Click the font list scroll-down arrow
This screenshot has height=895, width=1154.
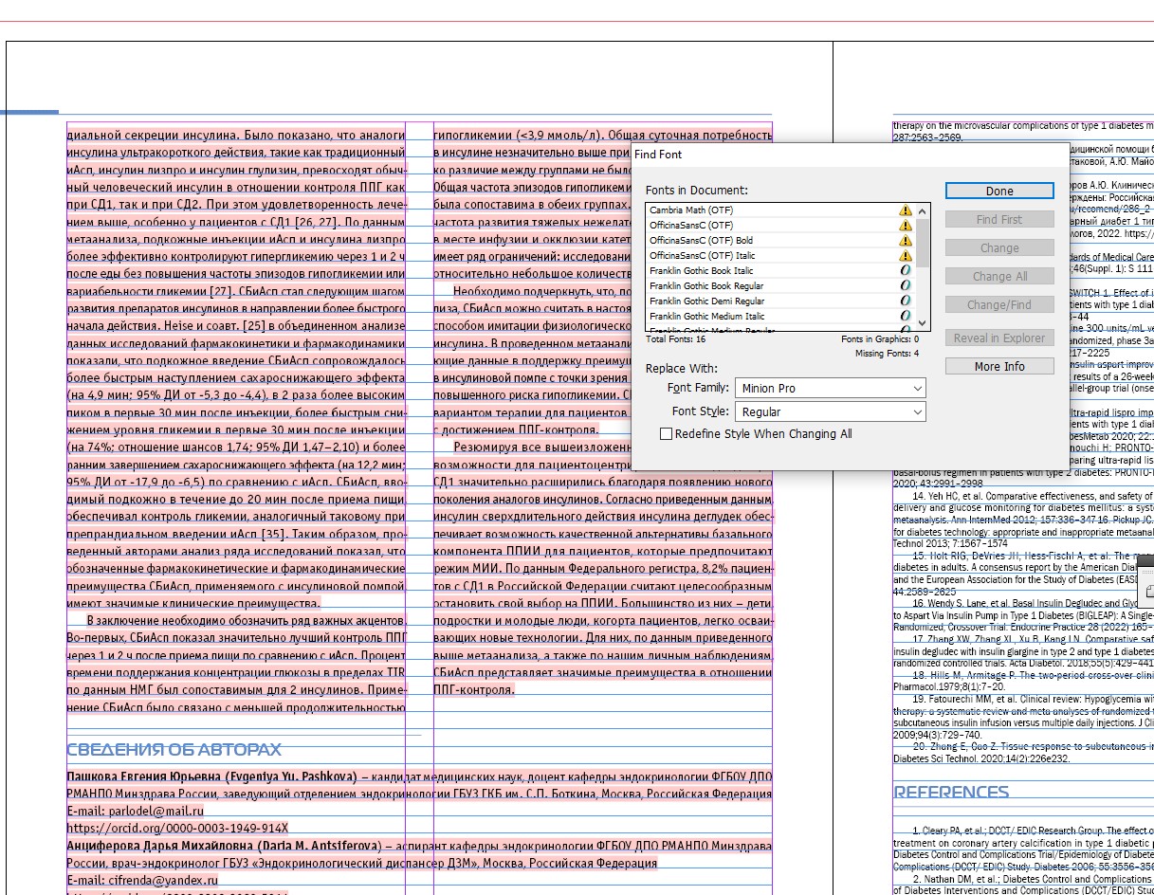[923, 324]
